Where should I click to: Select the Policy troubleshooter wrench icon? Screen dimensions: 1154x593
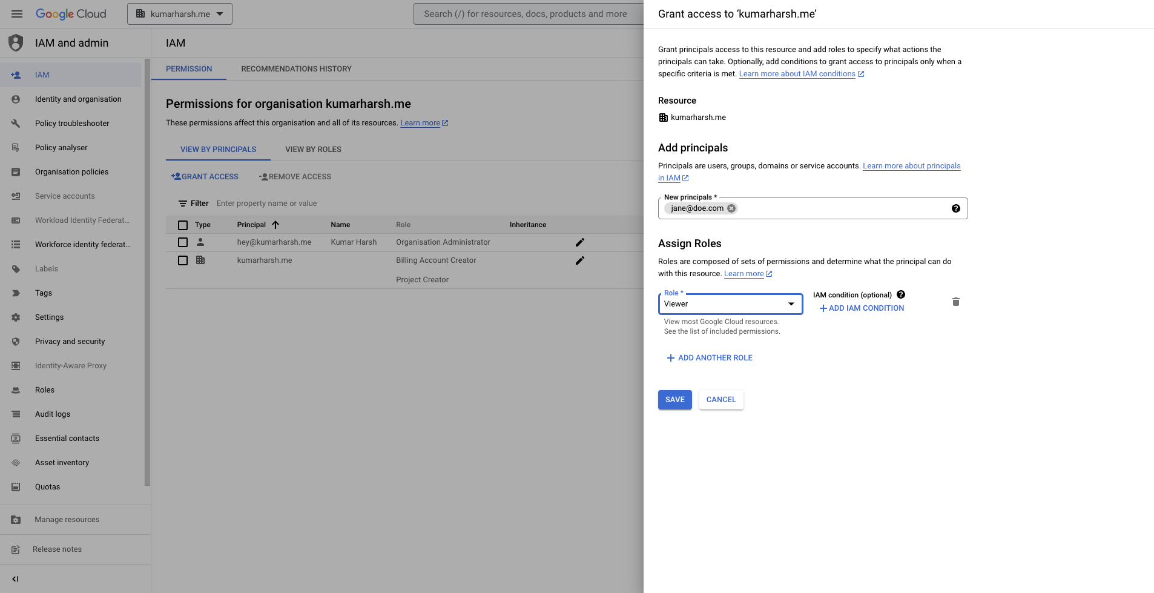pos(16,123)
